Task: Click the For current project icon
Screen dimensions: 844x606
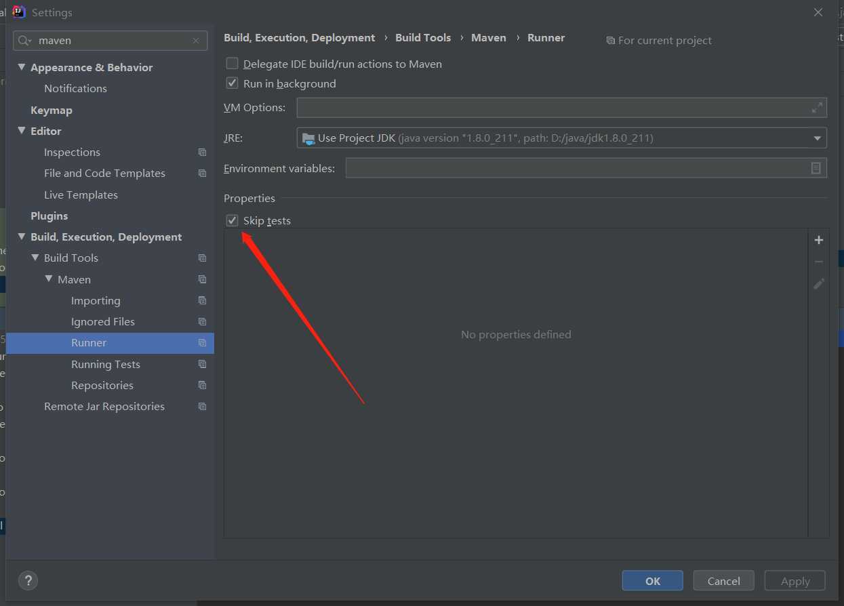Action: (x=611, y=41)
